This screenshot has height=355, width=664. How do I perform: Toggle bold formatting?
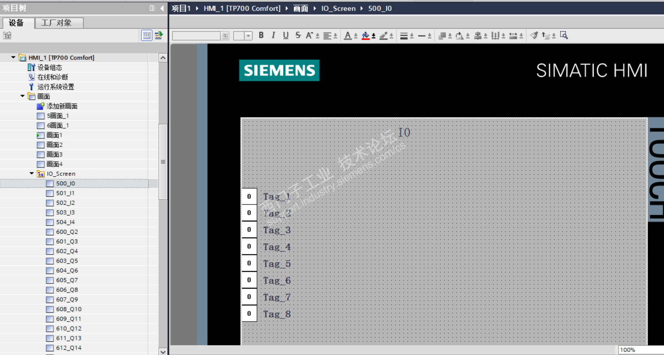[x=261, y=35]
